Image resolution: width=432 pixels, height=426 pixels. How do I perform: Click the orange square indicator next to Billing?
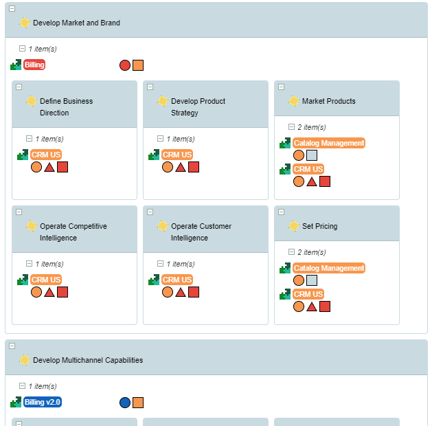point(138,65)
